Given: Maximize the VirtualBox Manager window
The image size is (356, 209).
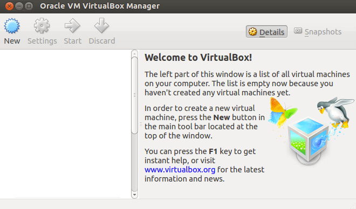Looking at the screenshot, I should pyautogui.click(x=29, y=6).
